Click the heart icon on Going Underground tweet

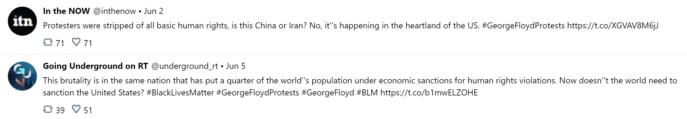pyautogui.click(x=76, y=109)
